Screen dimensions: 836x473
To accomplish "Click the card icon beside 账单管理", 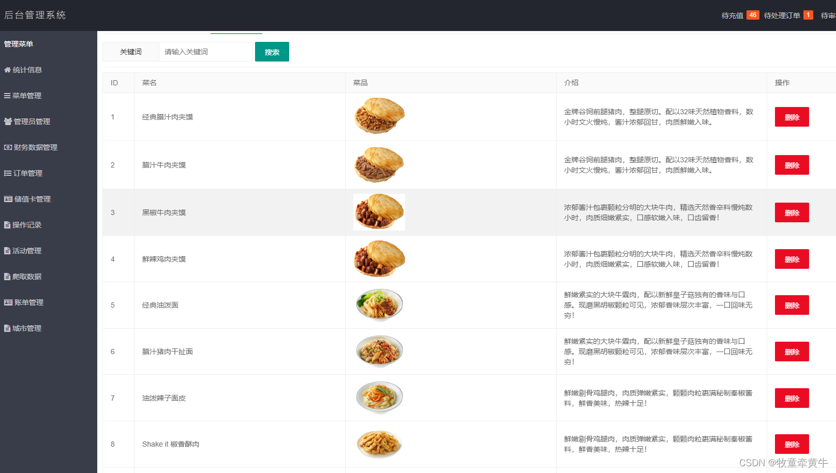I will pos(8,302).
